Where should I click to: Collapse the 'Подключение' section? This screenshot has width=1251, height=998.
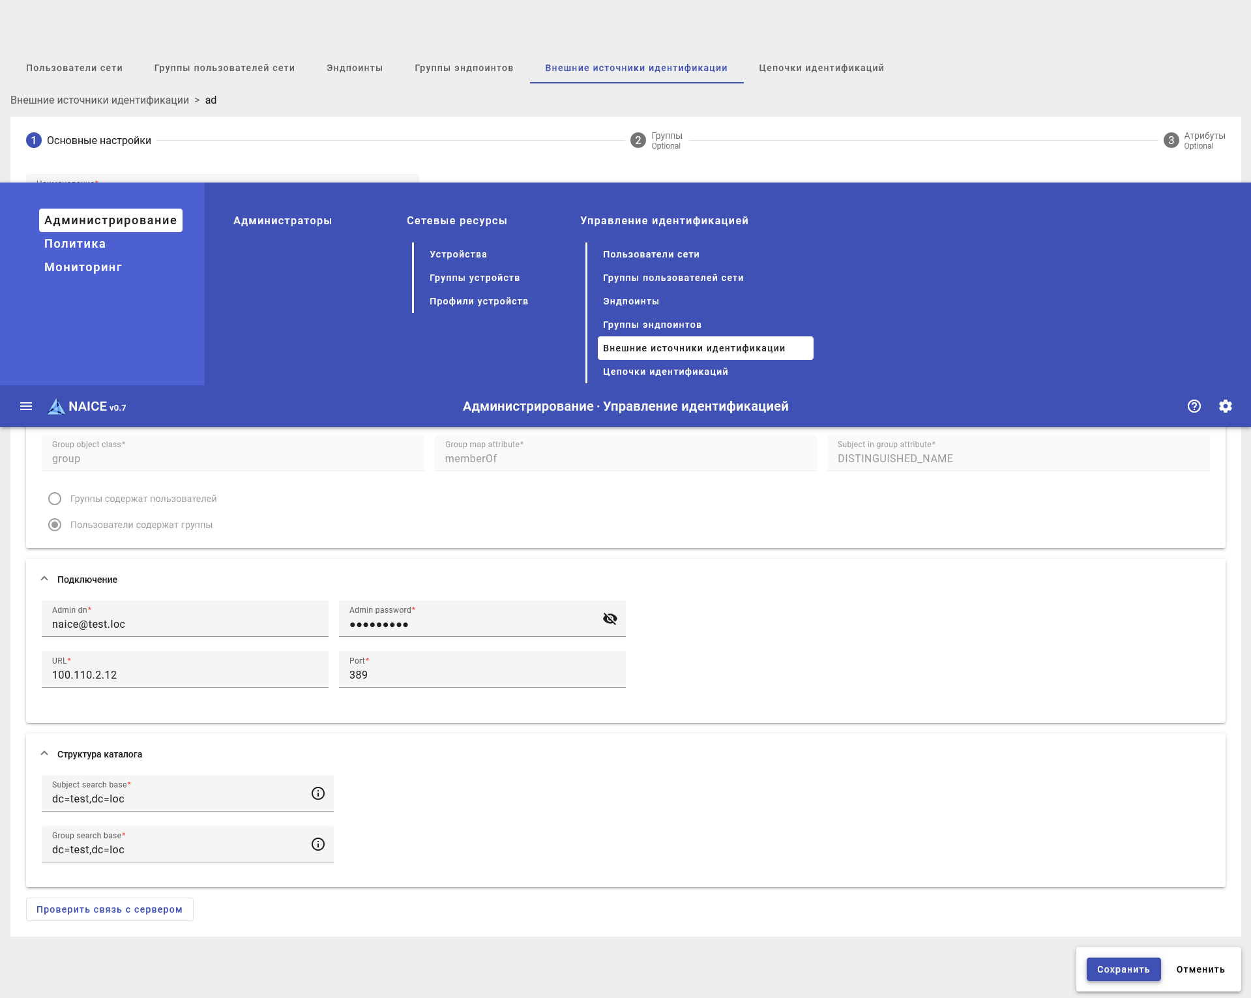[44, 579]
